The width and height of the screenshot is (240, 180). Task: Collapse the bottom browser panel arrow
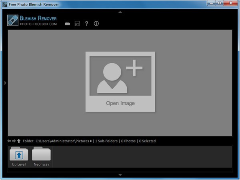120,175
